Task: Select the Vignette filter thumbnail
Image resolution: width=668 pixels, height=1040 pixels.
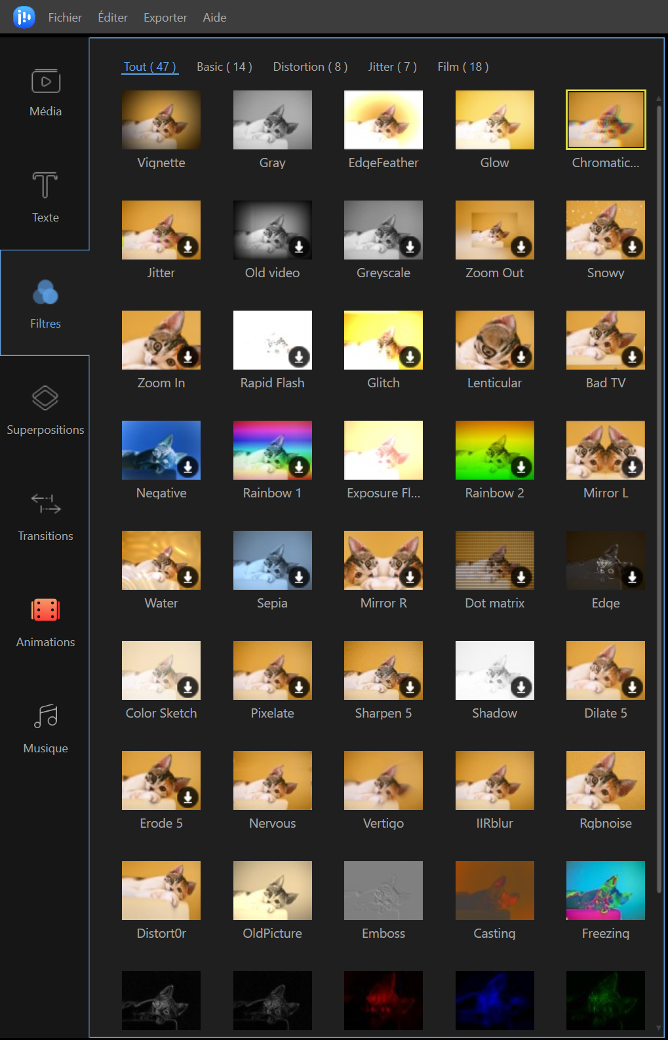Action: click(161, 120)
